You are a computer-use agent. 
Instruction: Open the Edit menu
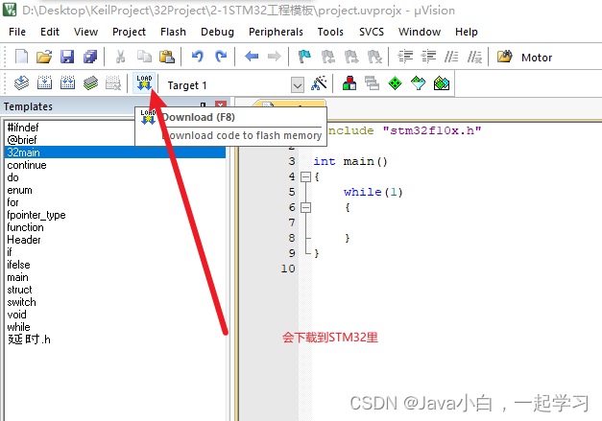point(50,32)
